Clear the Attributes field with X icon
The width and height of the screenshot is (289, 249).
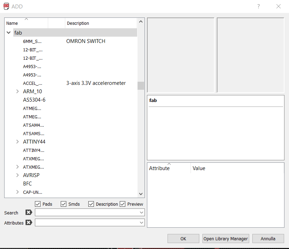(x=29, y=222)
